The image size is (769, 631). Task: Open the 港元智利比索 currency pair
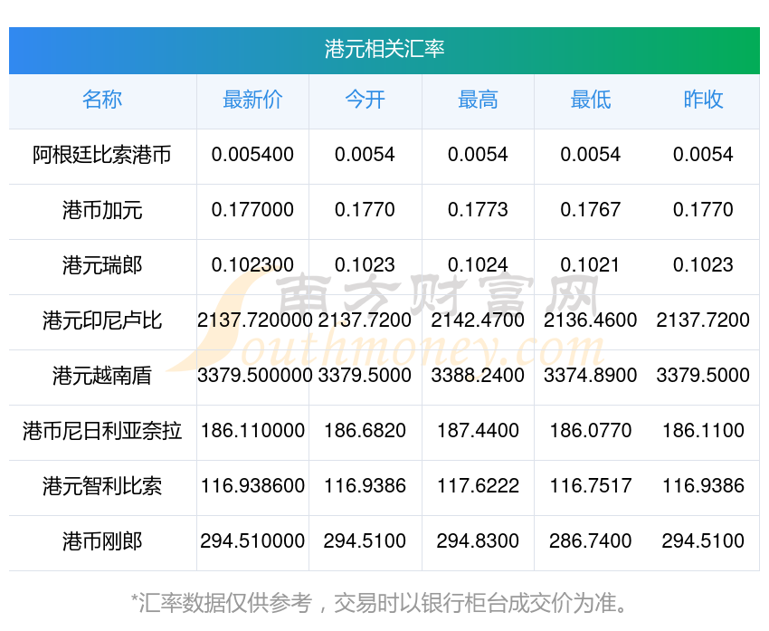tap(102, 486)
